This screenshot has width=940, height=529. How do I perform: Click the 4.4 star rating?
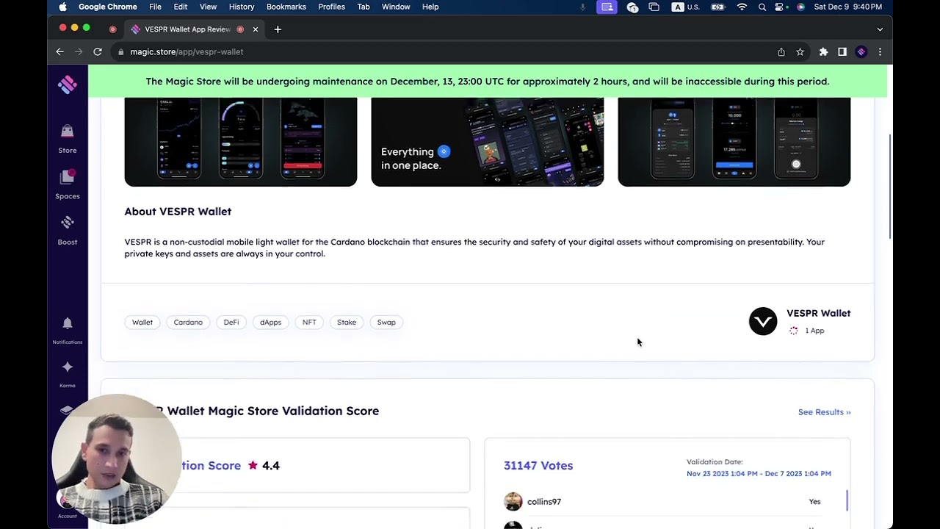tap(264, 465)
